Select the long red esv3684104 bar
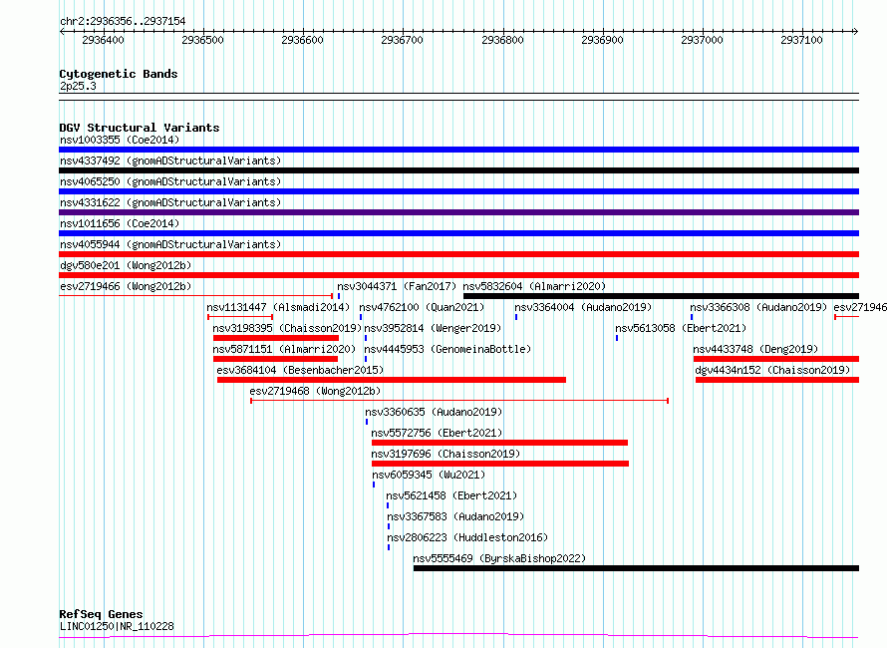The image size is (887, 648). 392,380
